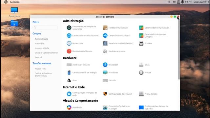Launch Gerenciador de Aplicativos icon
This screenshot has height=118, width=210.
141,28
